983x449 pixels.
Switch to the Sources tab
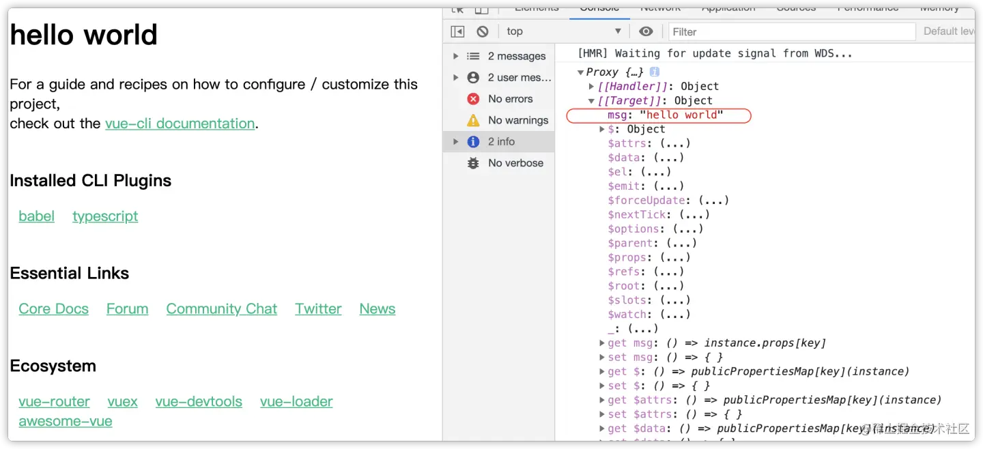coord(796,10)
